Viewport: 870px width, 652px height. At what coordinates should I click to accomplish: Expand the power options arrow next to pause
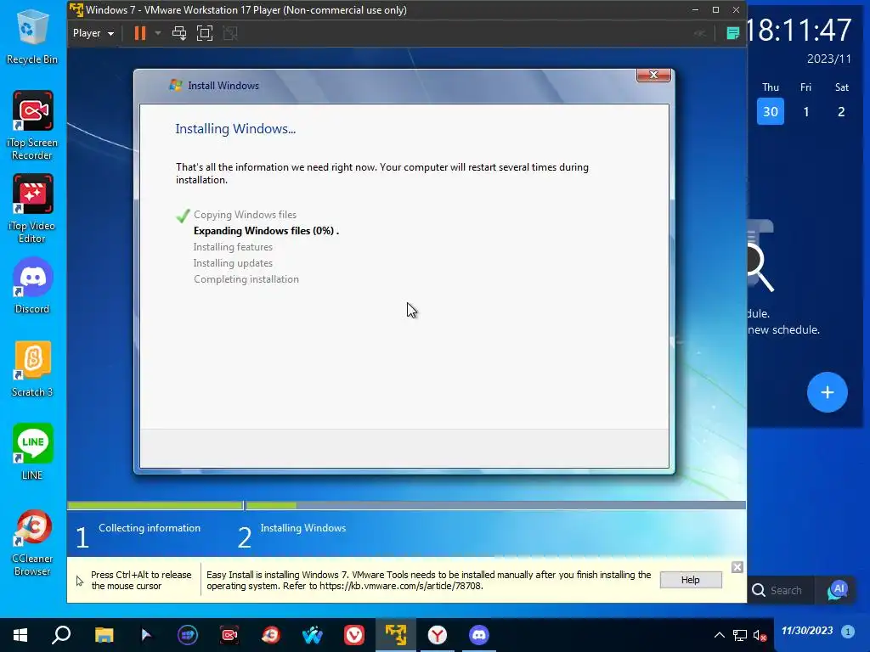pyautogui.click(x=158, y=33)
